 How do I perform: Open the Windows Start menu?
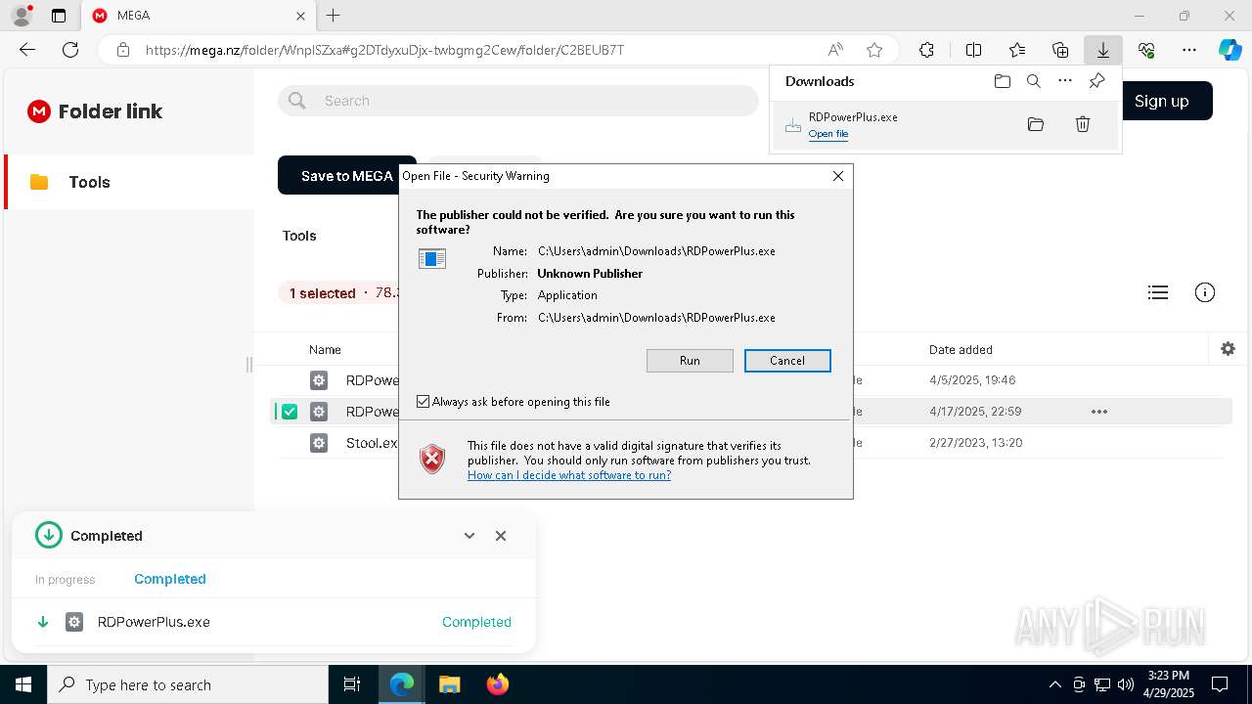23,684
